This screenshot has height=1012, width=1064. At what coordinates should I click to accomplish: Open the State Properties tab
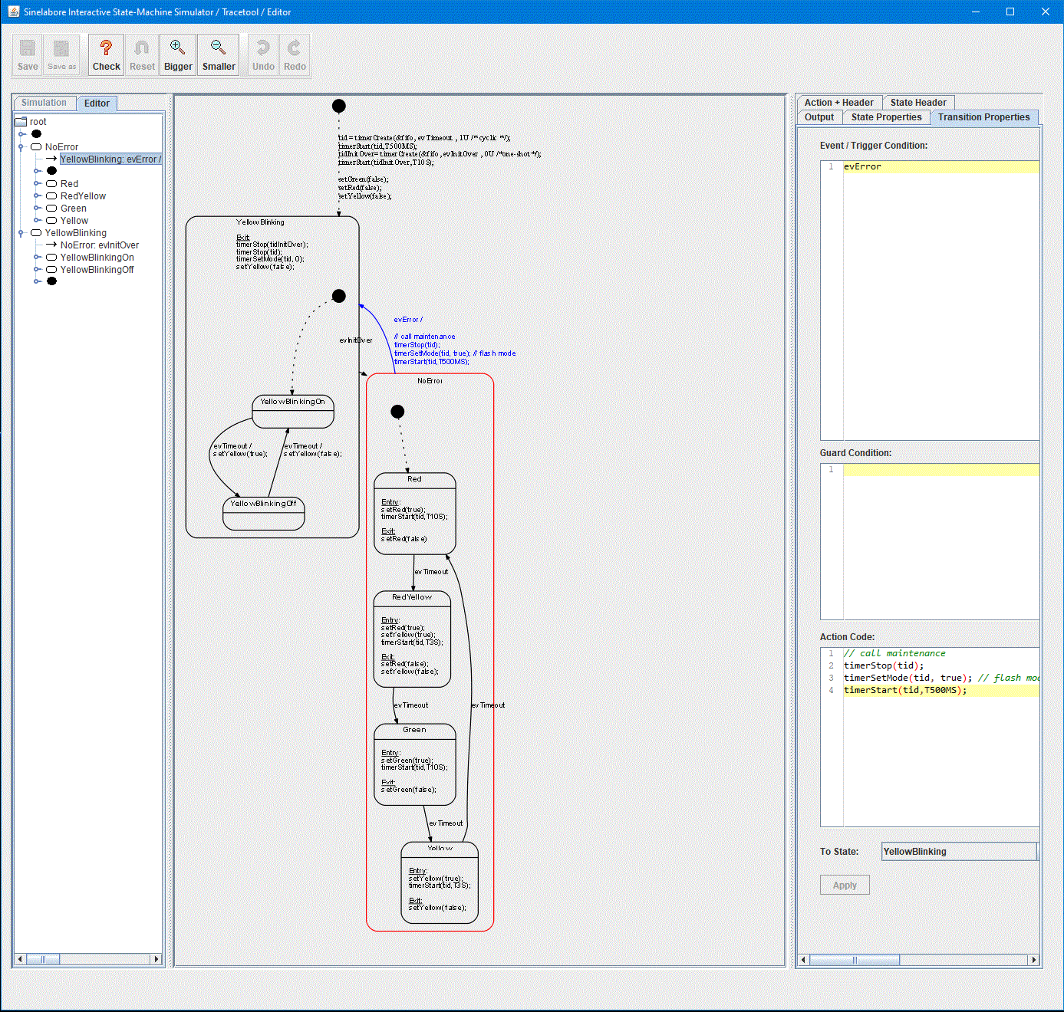(x=886, y=117)
